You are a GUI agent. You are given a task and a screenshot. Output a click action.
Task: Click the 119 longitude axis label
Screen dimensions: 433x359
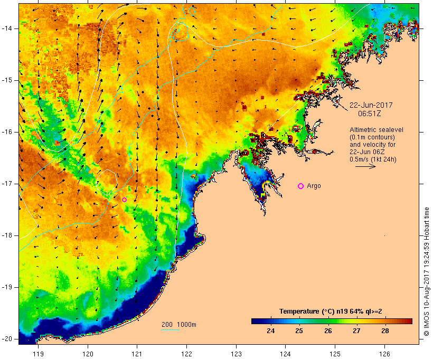coord(38,354)
